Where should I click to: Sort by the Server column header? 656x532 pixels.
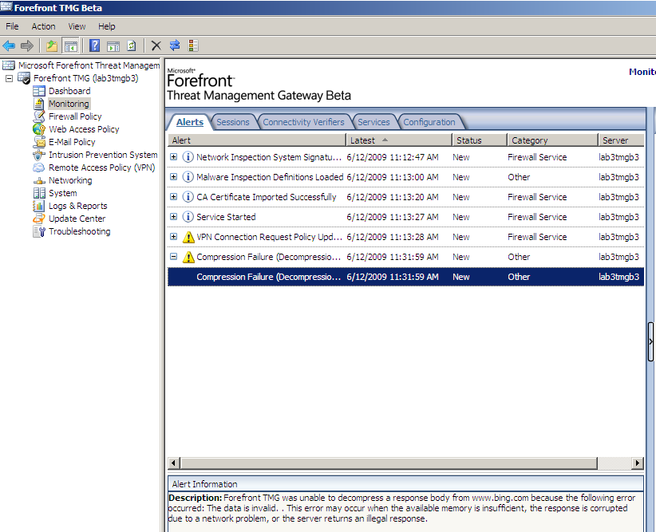pyautogui.click(x=621, y=140)
